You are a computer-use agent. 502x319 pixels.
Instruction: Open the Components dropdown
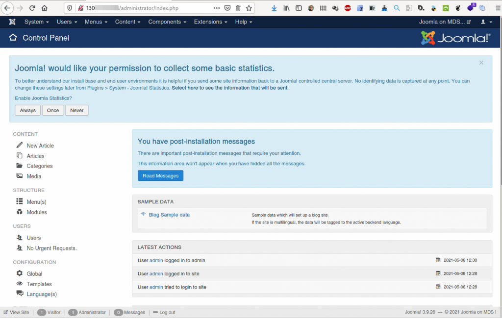(x=167, y=22)
